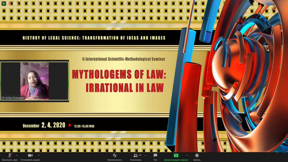
Task: Click the Dr Anita Goswami name label
Action: (13, 98)
